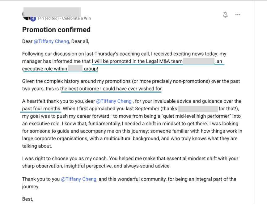Screen dimensions: 267x208
Task: Click redacted box before "group!"
Action: (x=75, y=69)
